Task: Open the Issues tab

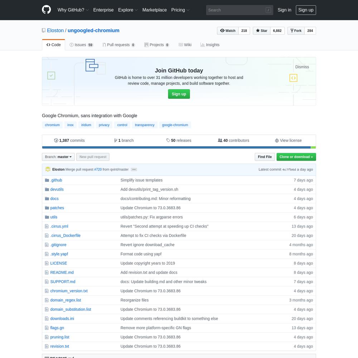Action: coord(81,45)
